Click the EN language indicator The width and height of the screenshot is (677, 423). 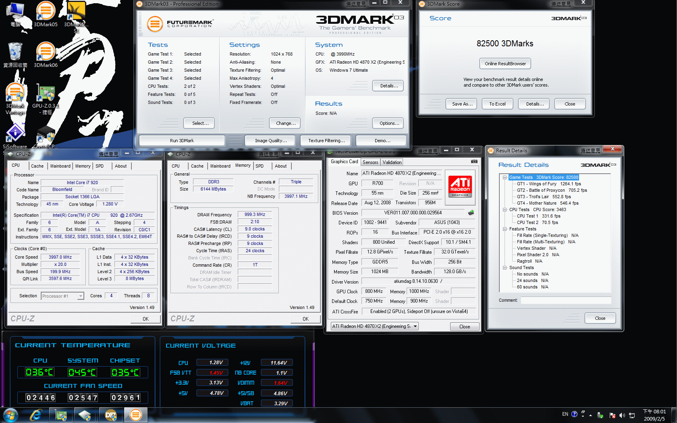pos(565,414)
